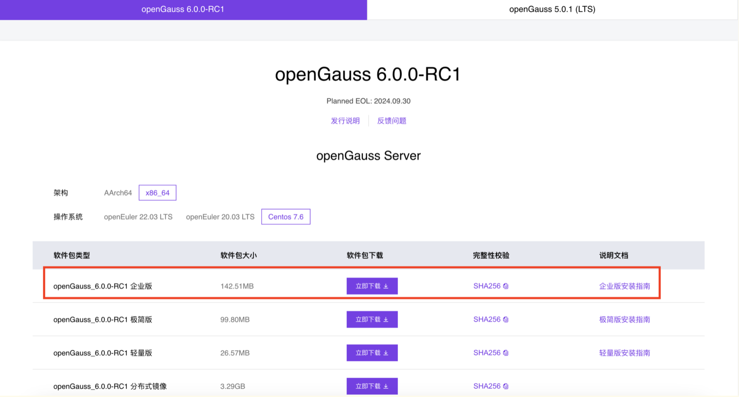The height and width of the screenshot is (397, 739).
Task: Click the 软件包类型 column header
Action: pos(72,255)
